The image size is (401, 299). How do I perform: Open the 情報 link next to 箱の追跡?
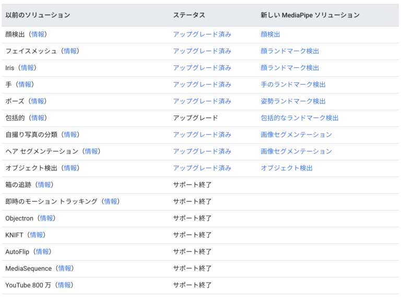pyautogui.click(x=44, y=185)
